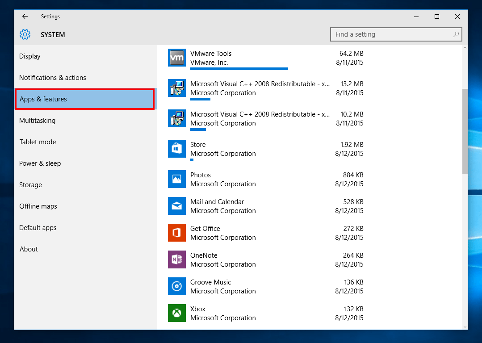Focus the Find a setting search box

point(391,34)
